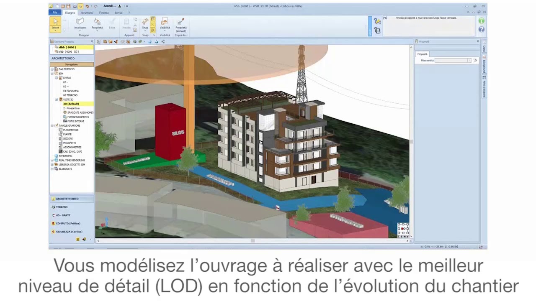This screenshot has width=536, height=301.
Task: Click the horizontal scrollbar of 3D view
Action: click(253, 241)
